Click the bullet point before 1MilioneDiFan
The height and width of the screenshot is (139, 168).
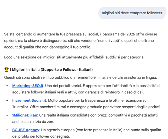pos(7,115)
